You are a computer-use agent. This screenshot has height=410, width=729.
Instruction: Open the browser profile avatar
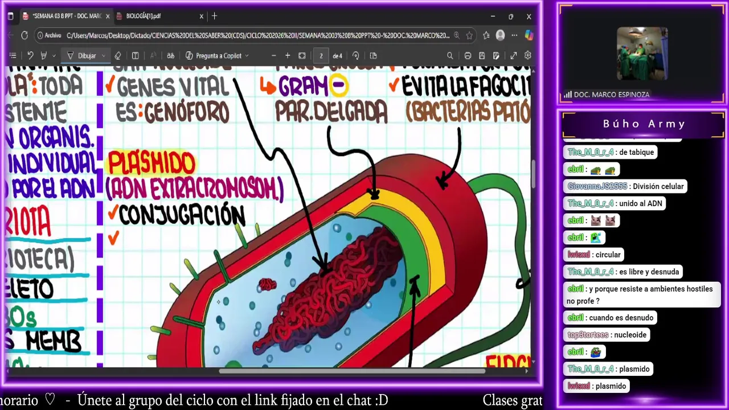pos(500,35)
